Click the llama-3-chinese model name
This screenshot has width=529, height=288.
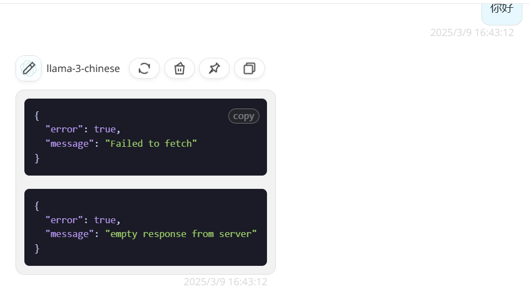pyautogui.click(x=83, y=69)
